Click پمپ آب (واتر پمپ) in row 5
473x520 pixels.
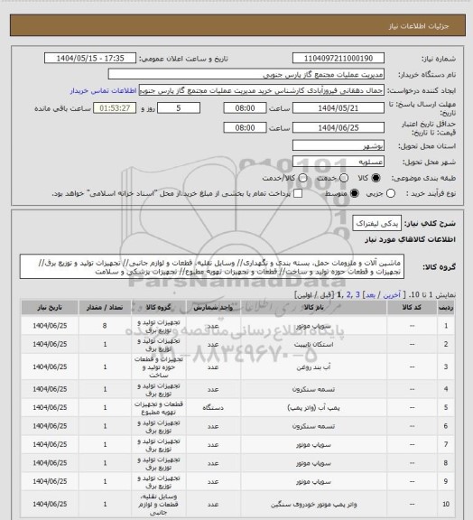[313, 407]
